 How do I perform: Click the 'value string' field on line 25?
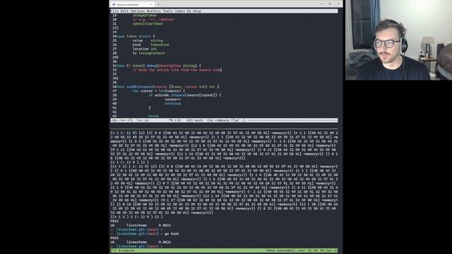[148, 40]
